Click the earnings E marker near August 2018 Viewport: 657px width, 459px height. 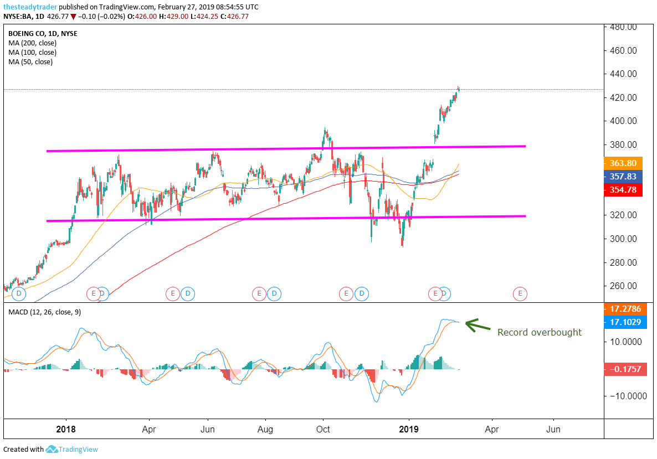pyautogui.click(x=259, y=293)
